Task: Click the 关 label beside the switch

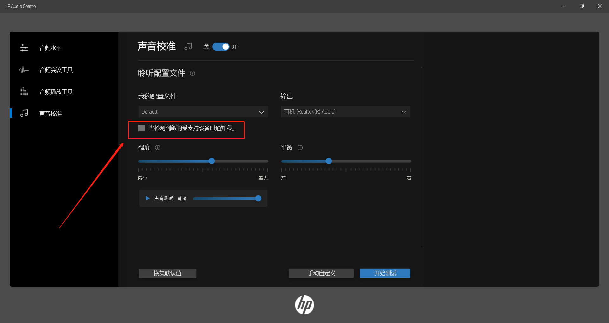Action: tap(206, 47)
